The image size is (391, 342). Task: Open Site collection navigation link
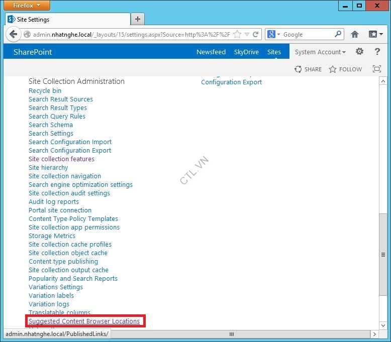point(65,176)
